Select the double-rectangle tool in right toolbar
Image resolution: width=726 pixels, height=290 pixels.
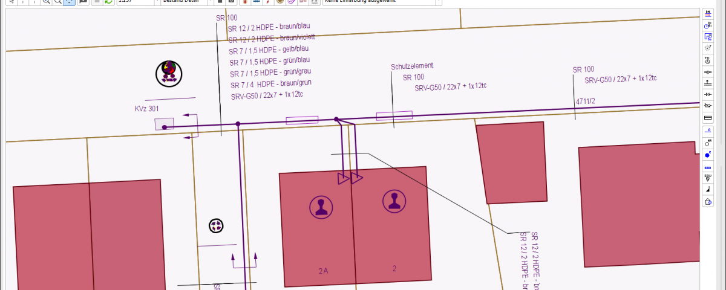coord(708,117)
